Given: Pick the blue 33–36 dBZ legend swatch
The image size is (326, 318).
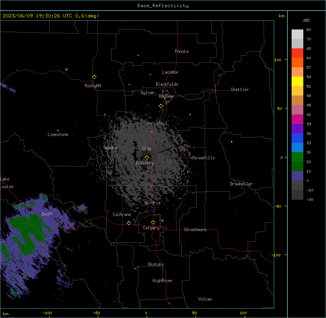Looking at the screenshot, I should 297,138.
